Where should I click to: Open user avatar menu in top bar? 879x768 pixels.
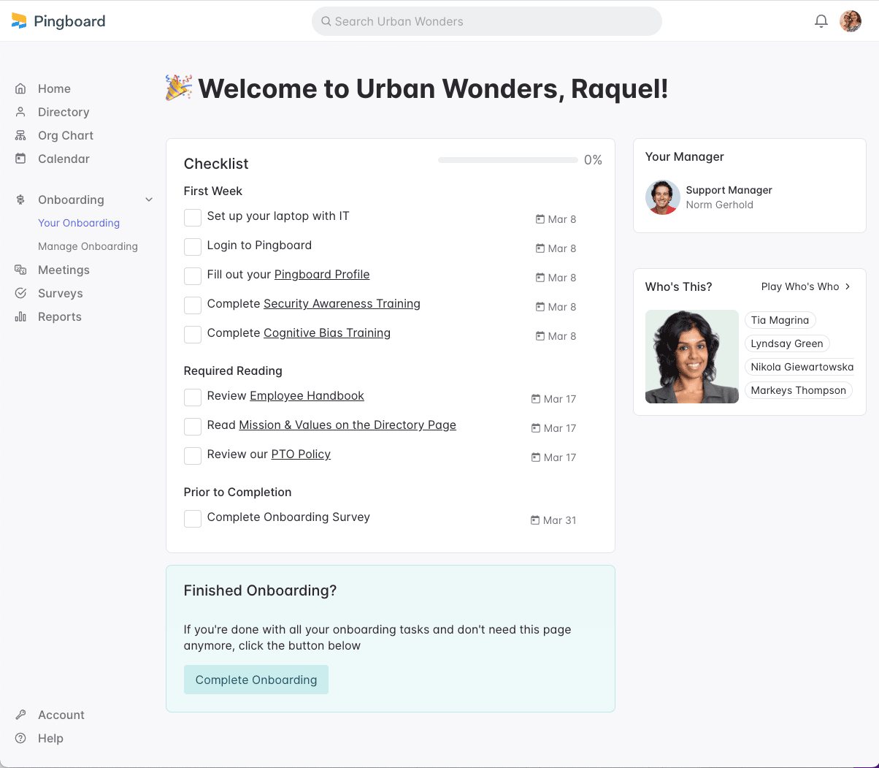click(x=851, y=21)
